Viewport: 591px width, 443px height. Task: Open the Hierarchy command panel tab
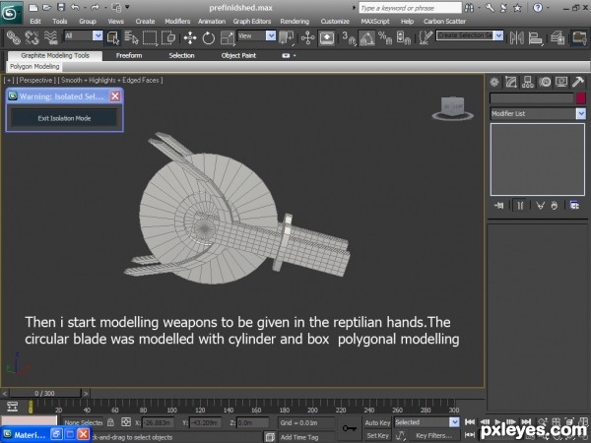pyautogui.click(x=528, y=82)
